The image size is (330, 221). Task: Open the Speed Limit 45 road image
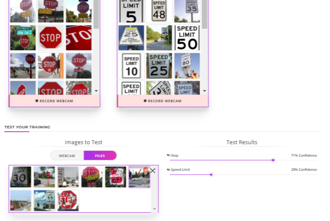tap(159, 38)
